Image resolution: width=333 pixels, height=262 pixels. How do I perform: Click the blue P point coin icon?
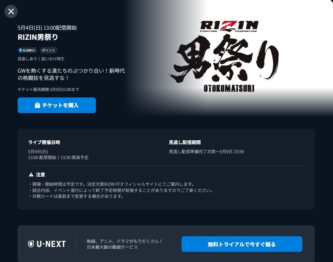pos(21,50)
